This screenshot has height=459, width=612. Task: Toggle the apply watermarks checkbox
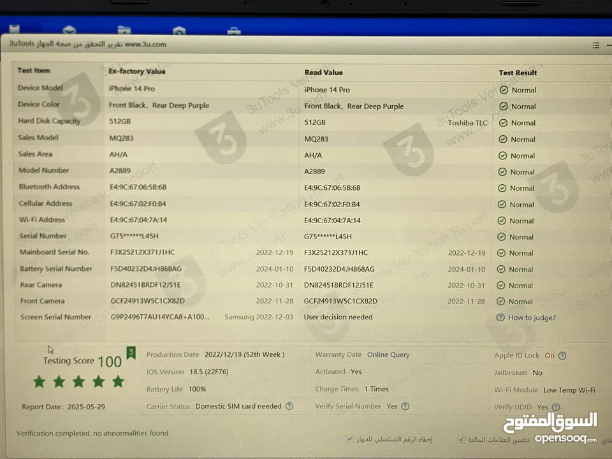pyautogui.click(x=462, y=439)
